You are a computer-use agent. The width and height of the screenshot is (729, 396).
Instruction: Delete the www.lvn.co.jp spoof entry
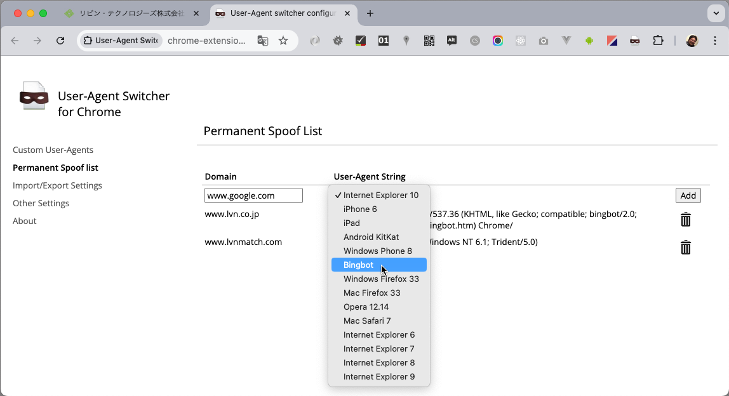685,219
